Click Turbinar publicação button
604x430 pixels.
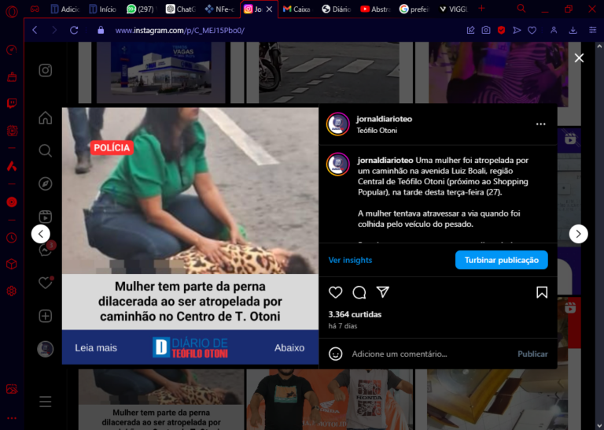click(x=502, y=260)
